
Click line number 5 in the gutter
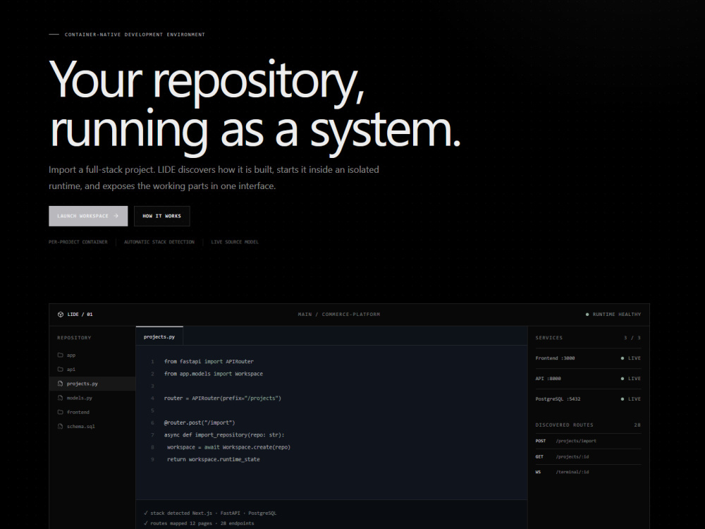(152, 411)
